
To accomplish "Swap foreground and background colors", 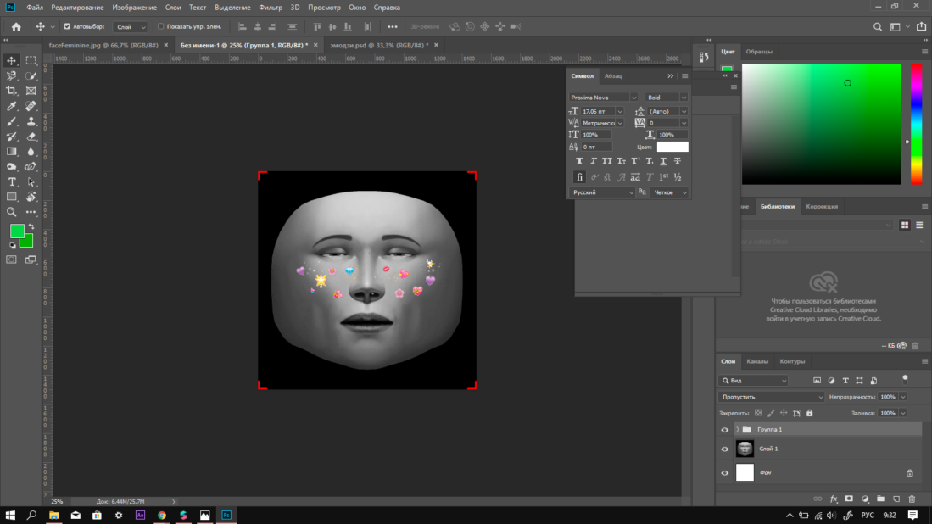I will pos(31,226).
